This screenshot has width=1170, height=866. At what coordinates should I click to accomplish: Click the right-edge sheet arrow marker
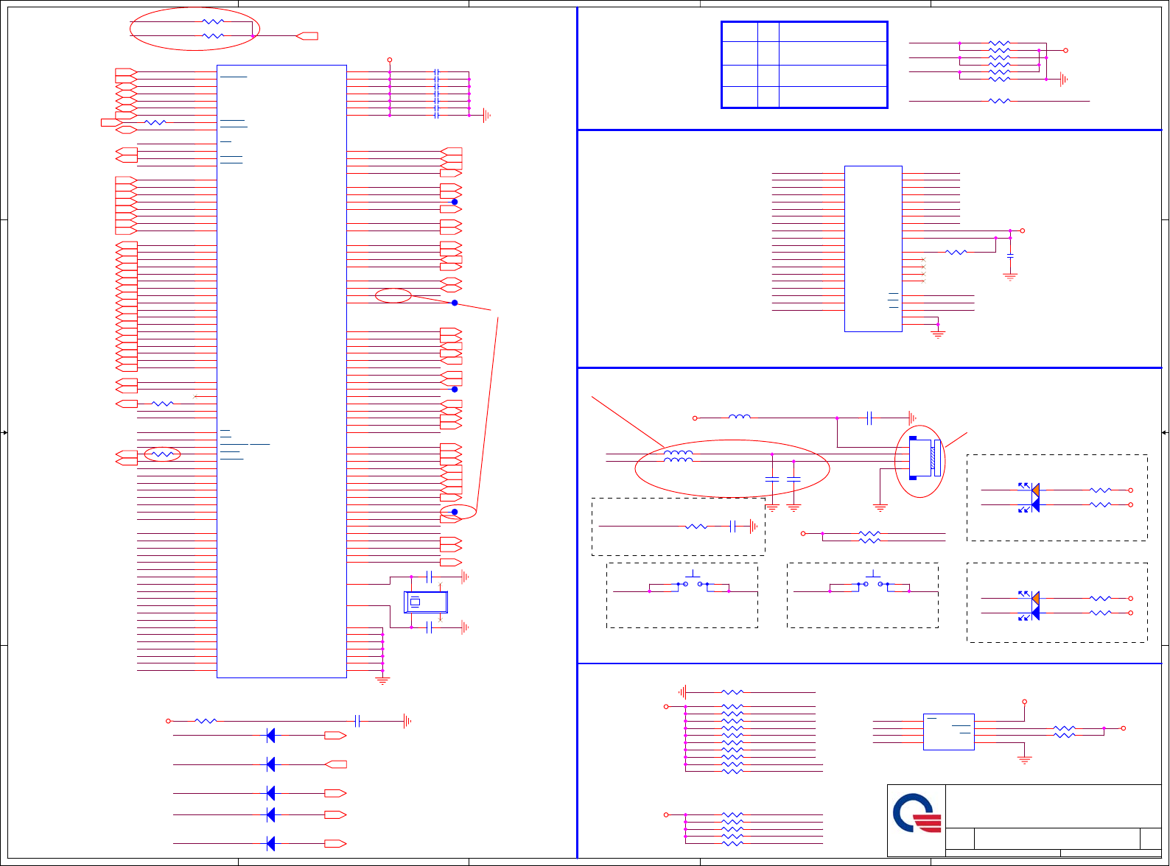tap(1165, 432)
